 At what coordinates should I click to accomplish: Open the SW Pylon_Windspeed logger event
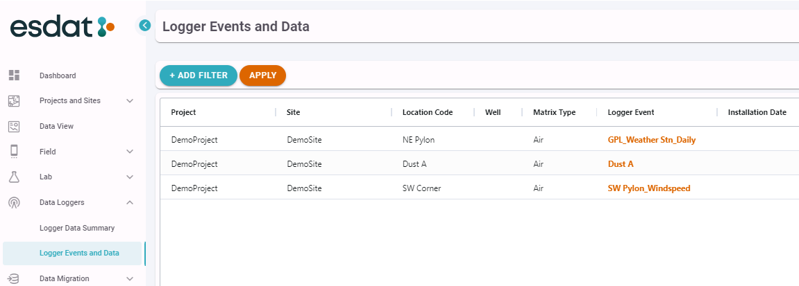point(649,188)
